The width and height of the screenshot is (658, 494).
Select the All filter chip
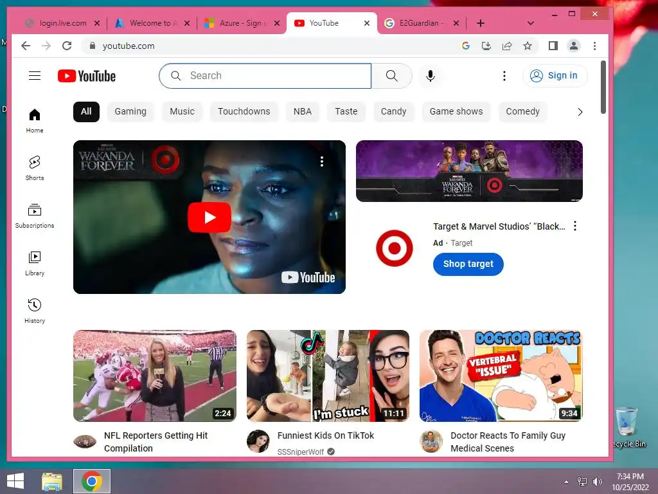(x=86, y=112)
